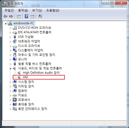Expand the DVD/CD-ROM 드라이브 node
Screen dimensions: 129x128
[x=10, y=28]
